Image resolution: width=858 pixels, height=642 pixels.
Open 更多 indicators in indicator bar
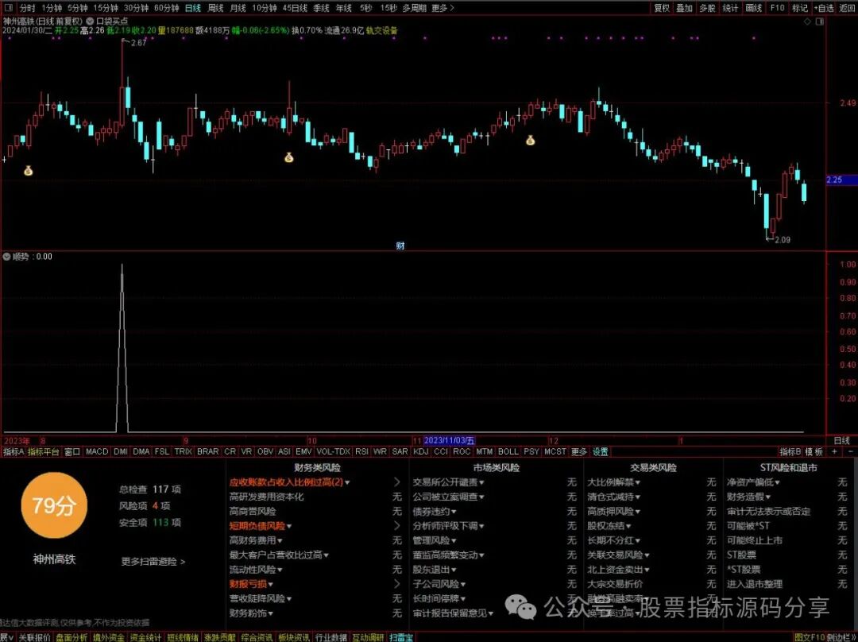[x=578, y=451]
